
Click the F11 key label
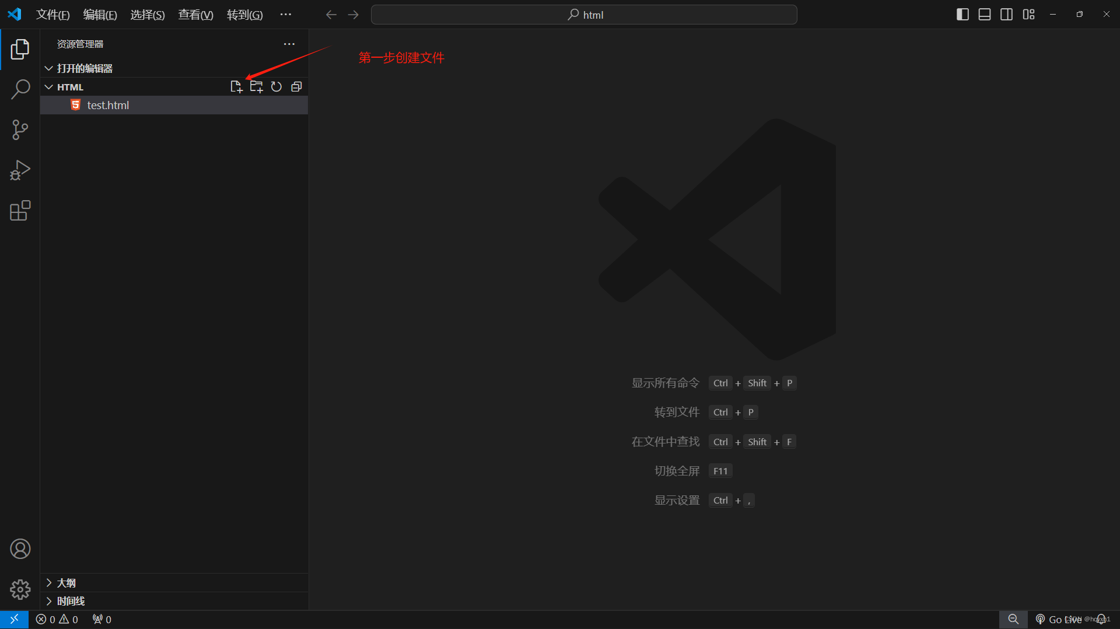coord(720,471)
